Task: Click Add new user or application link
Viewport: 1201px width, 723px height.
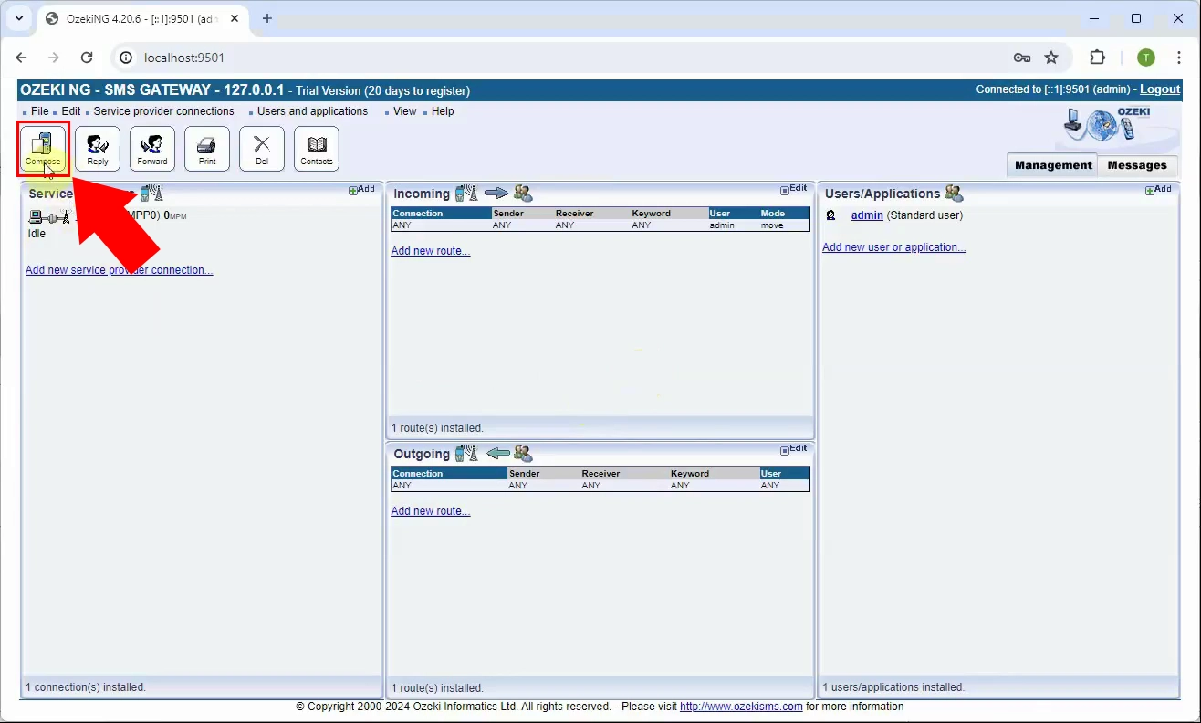Action: point(894,247)
